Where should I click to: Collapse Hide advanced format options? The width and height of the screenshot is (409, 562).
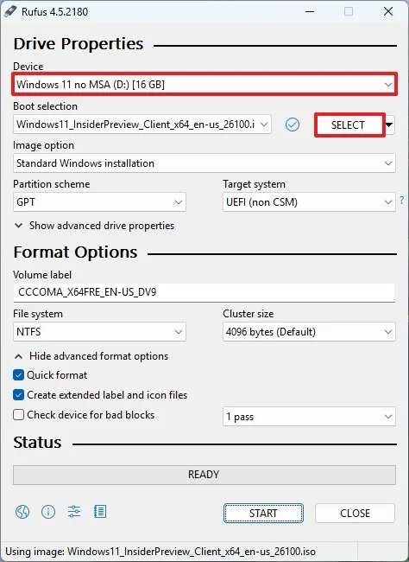click(x=91, y=356)
